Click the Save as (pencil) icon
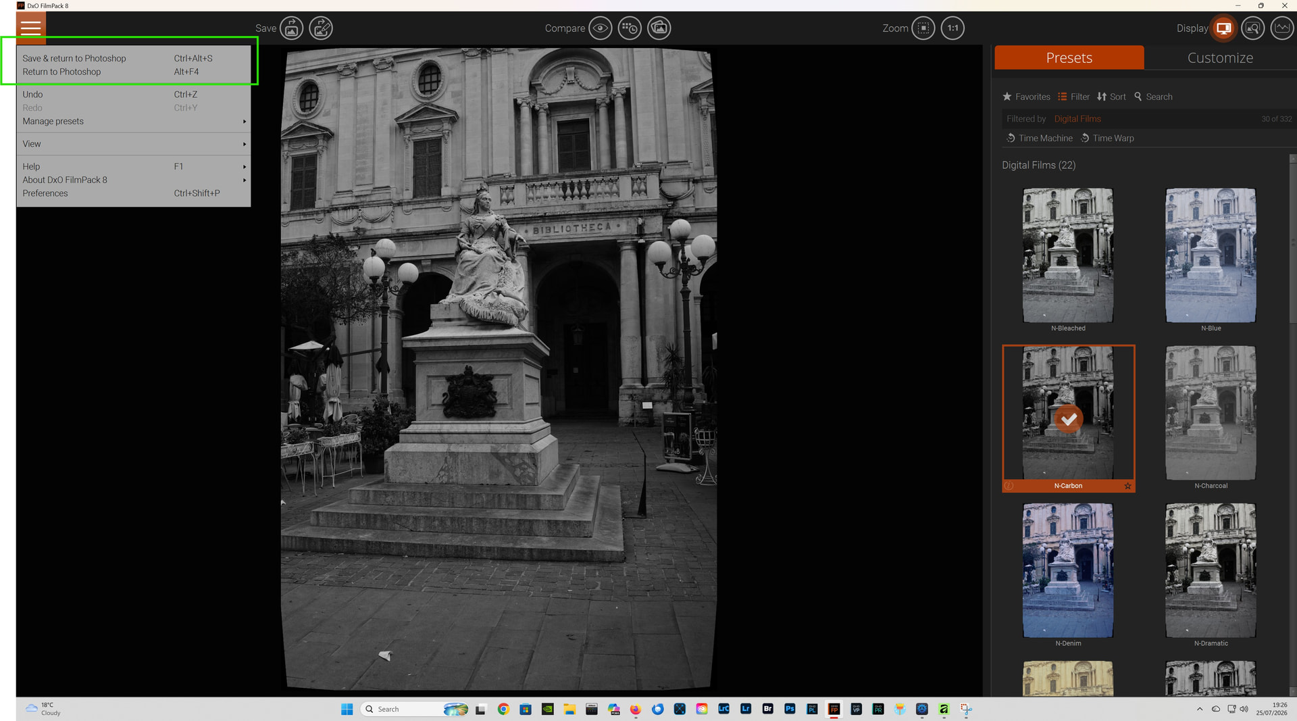1297x721 pixels. (x=321, y=28)
